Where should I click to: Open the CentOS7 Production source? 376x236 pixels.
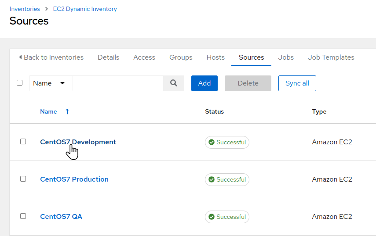pos(74,179)
